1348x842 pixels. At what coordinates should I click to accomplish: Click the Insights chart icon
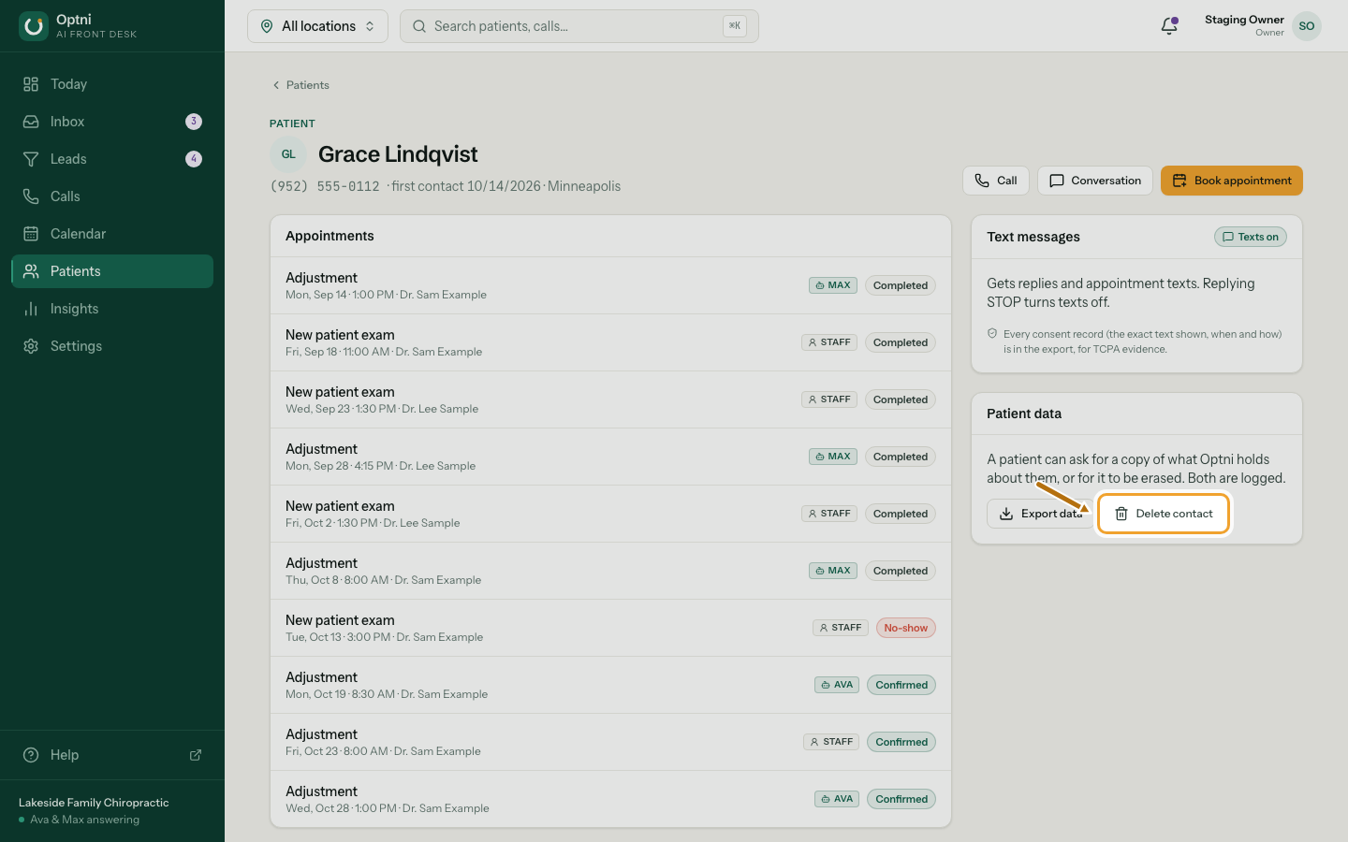[x=31, y=309]
